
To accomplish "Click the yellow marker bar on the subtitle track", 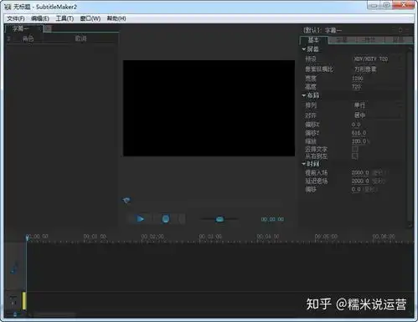I will point(24,301).
